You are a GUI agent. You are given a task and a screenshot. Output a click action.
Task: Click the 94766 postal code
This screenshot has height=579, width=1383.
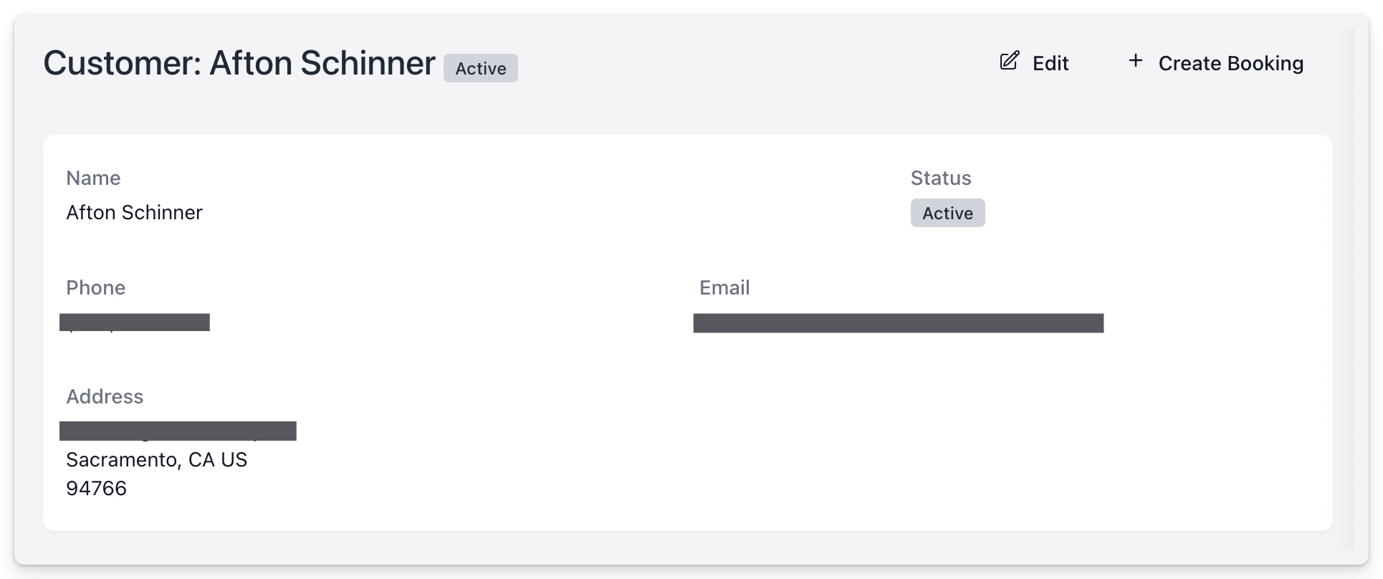coord(96,489)
